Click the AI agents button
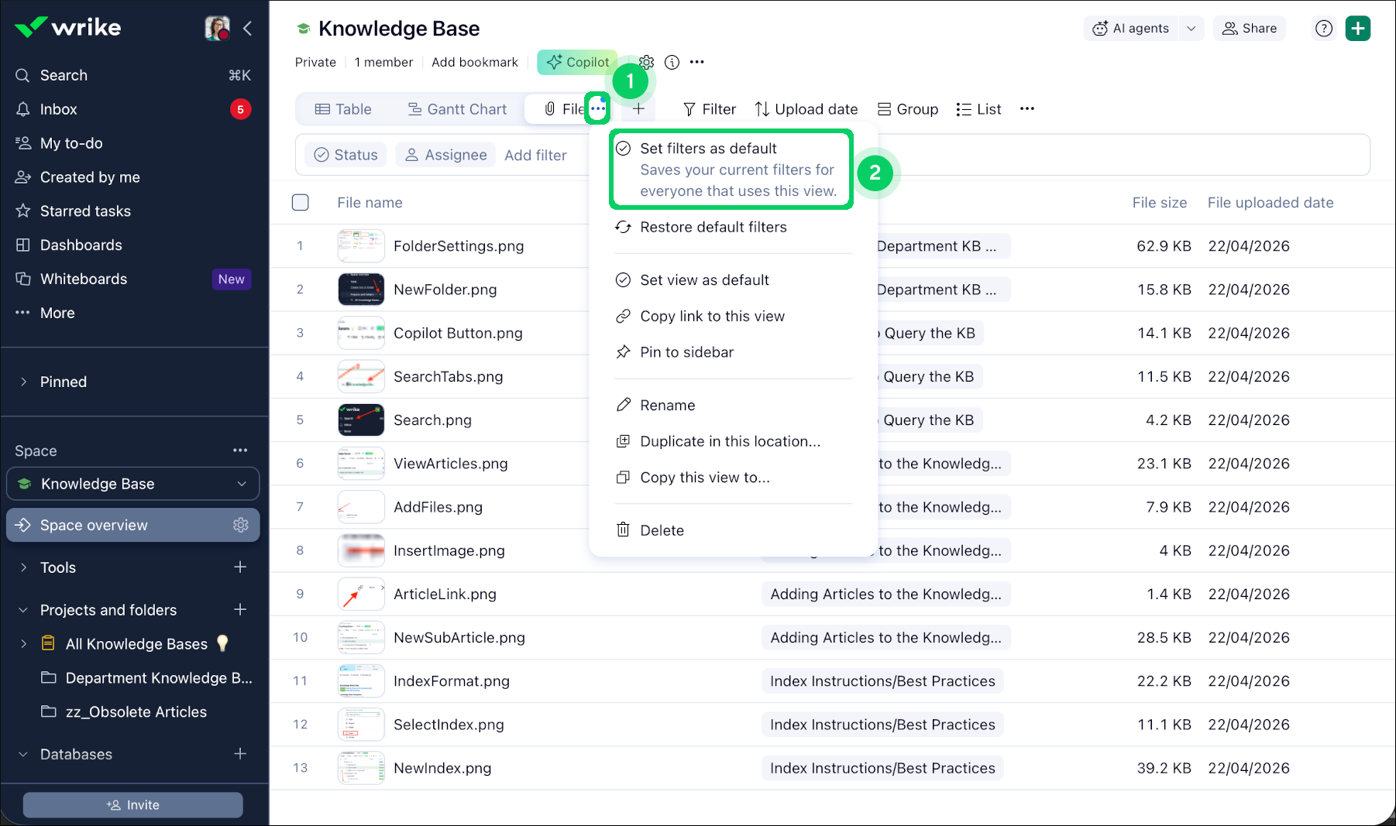The image size is (1396, 826). click(1131, 29)
